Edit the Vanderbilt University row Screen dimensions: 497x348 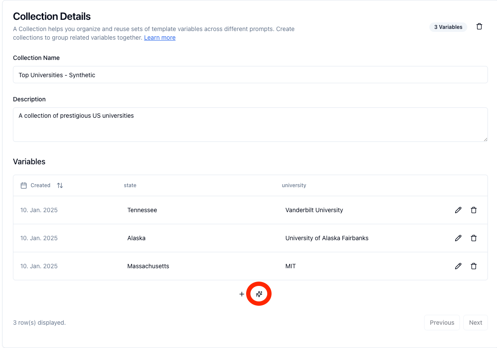pos(458,210)
